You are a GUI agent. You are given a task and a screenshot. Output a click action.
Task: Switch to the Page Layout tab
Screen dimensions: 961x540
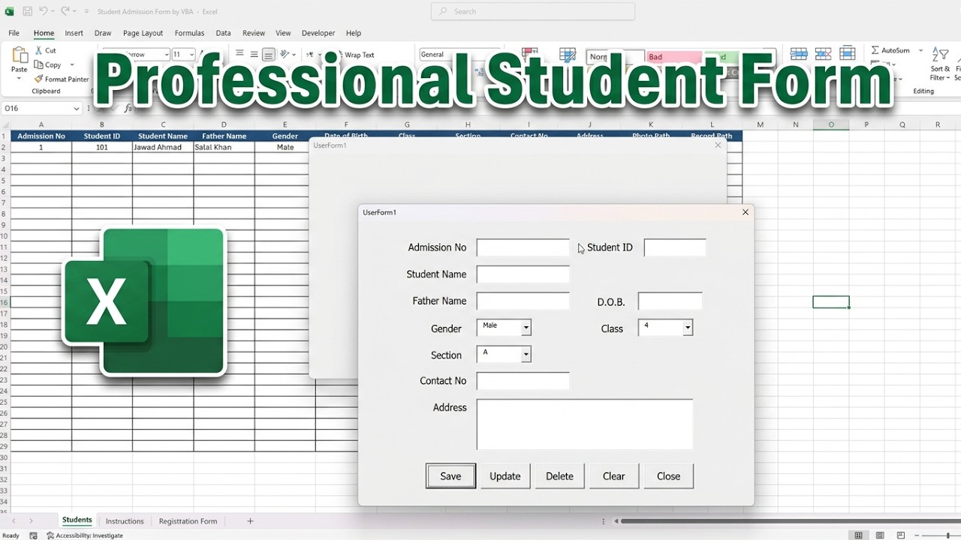(143, 33)
